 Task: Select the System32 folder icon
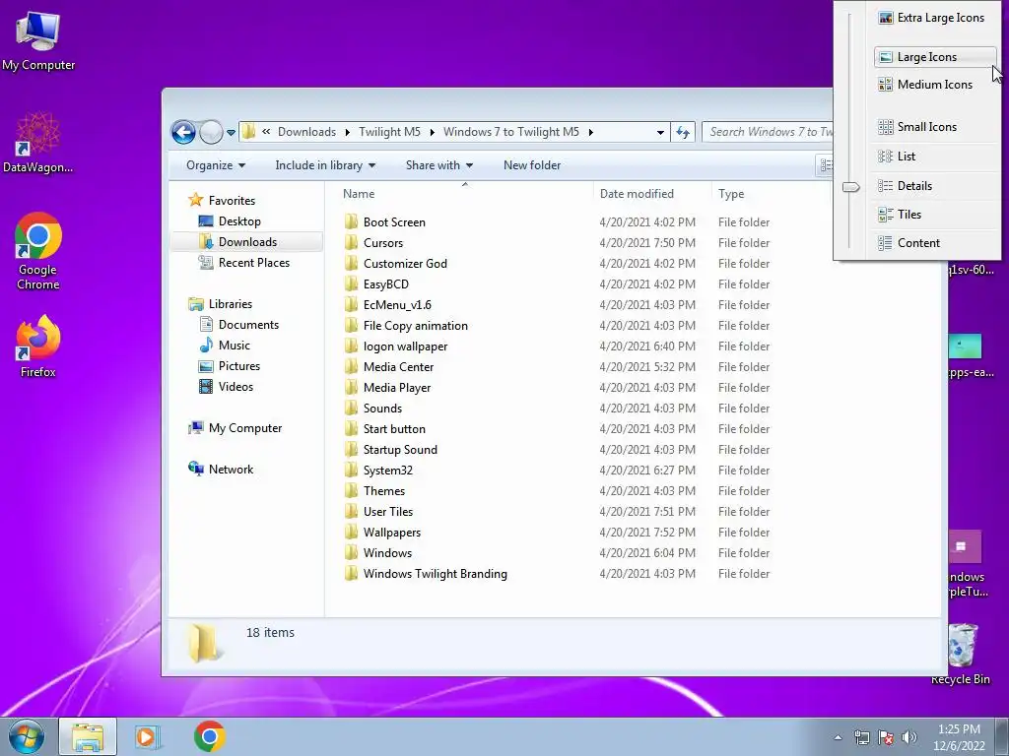[352, 470]
